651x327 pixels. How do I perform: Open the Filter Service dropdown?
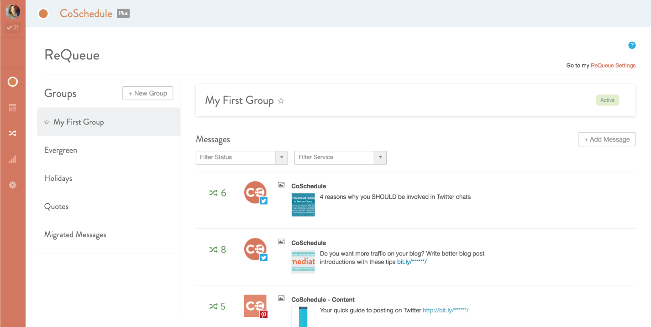(340, 157)
